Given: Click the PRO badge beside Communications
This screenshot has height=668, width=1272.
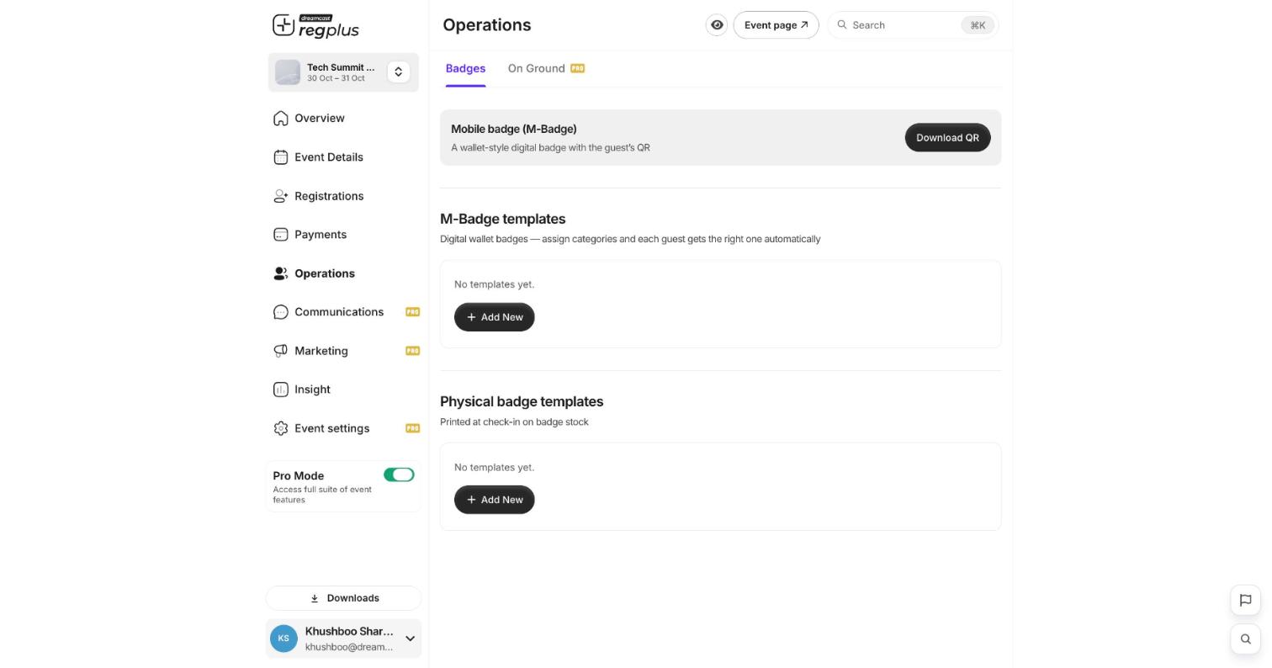Looking at the screenshot, I should tap(412, 312).
